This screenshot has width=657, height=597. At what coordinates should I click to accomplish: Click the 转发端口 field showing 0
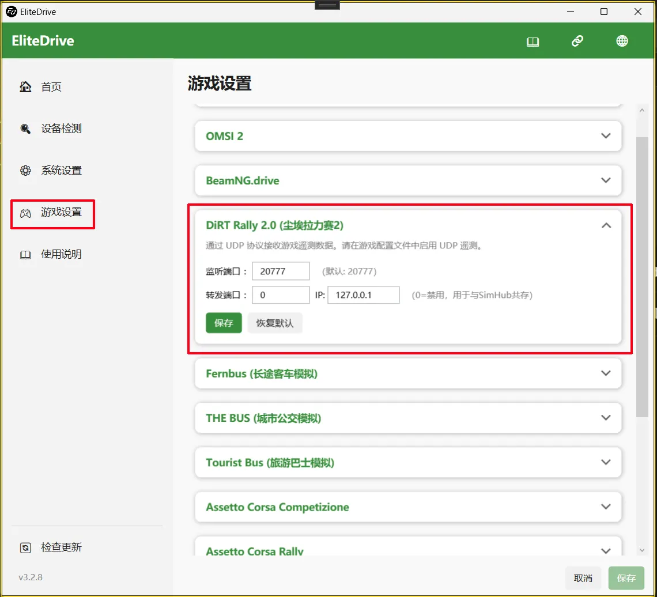point(281,295)
